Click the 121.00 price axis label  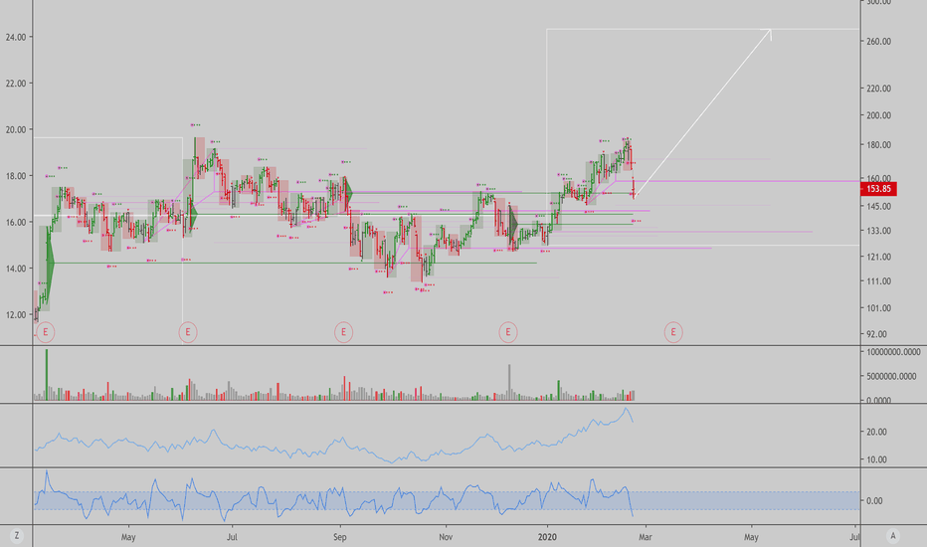click(x=878, y=257)
